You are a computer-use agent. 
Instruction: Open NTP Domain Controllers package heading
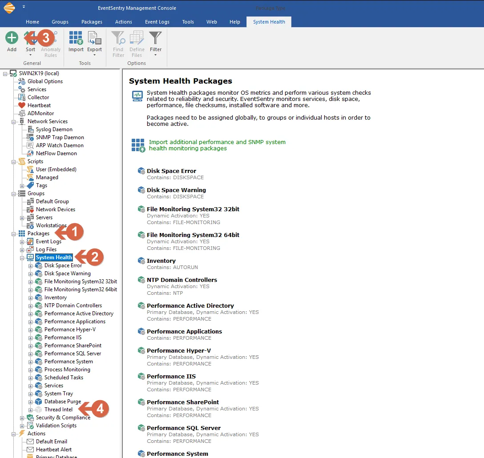point(182,280)
